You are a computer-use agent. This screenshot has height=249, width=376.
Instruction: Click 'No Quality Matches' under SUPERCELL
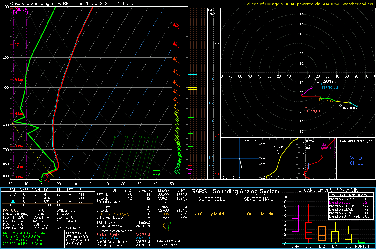(212, 214)
